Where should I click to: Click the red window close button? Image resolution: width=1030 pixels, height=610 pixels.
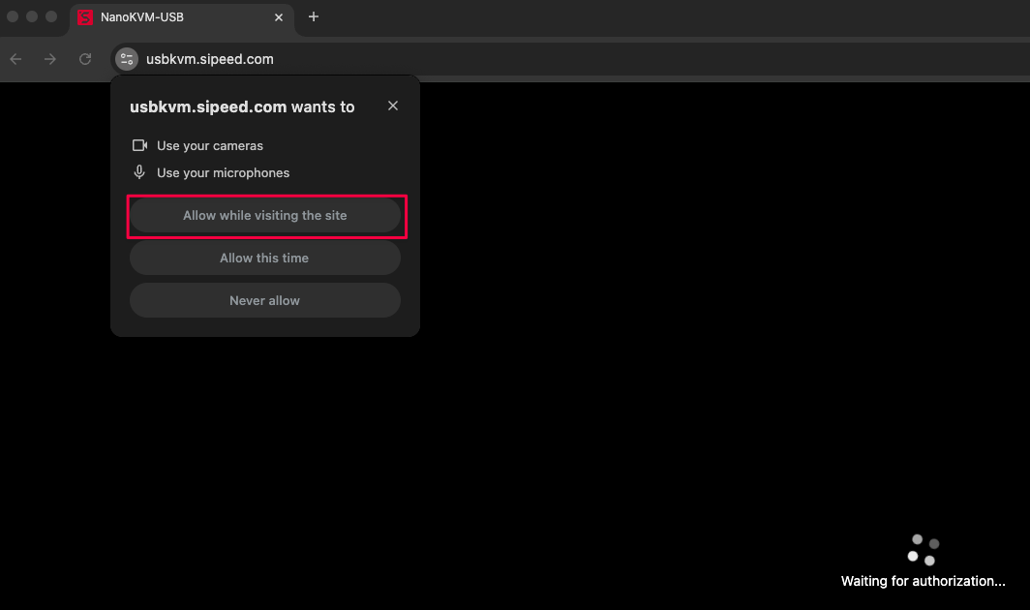pos(13,16)
